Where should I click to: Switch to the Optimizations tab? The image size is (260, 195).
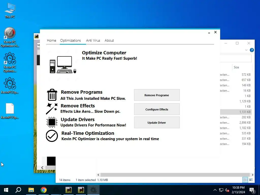click(x=71, y=40)
